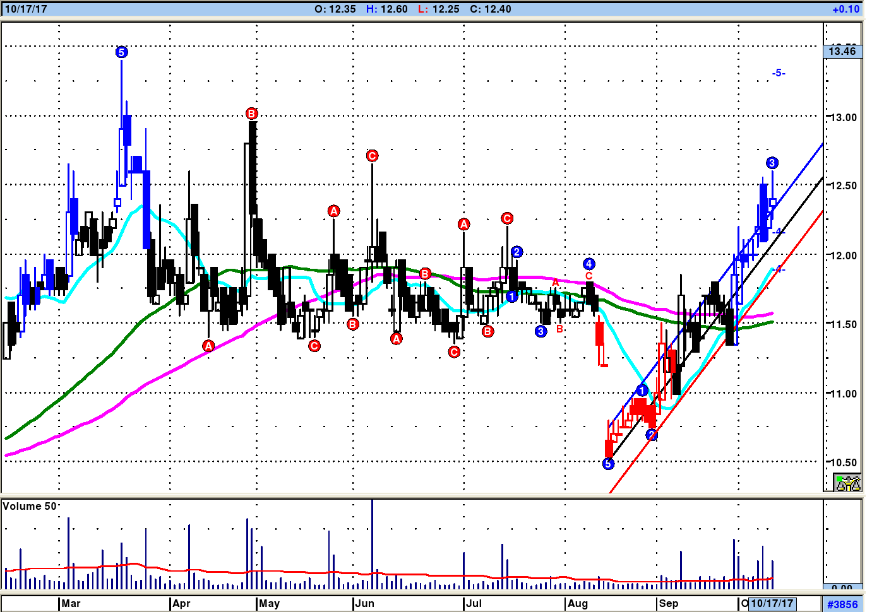This screenshot has height=612, width=884.
Task: Click the 10/17/17 date in the header bar
Action: 26,9
